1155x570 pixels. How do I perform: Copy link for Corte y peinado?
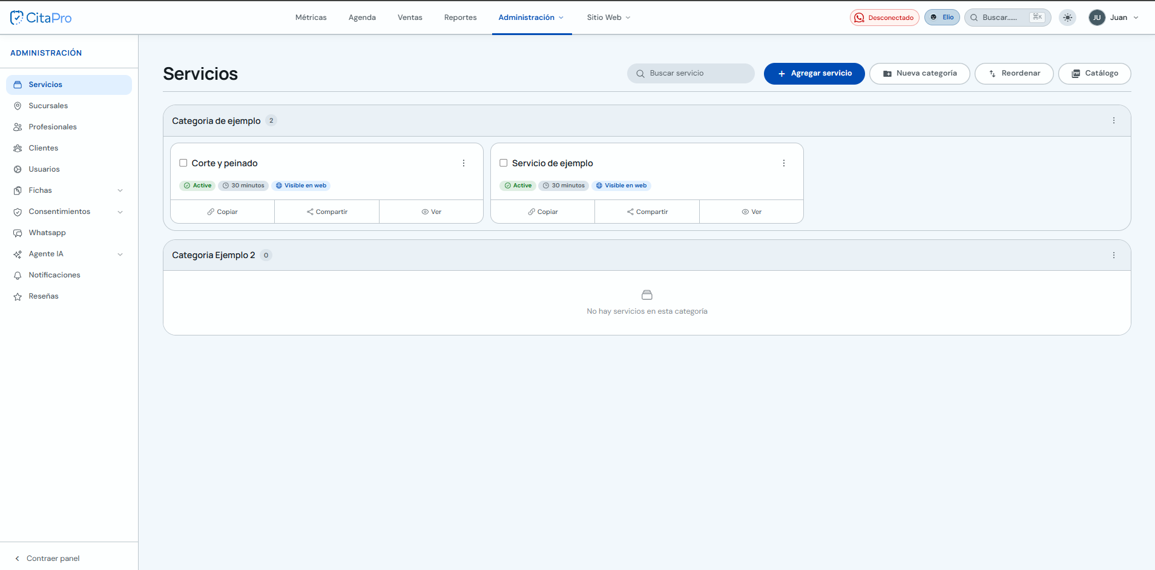click(222, 212)
